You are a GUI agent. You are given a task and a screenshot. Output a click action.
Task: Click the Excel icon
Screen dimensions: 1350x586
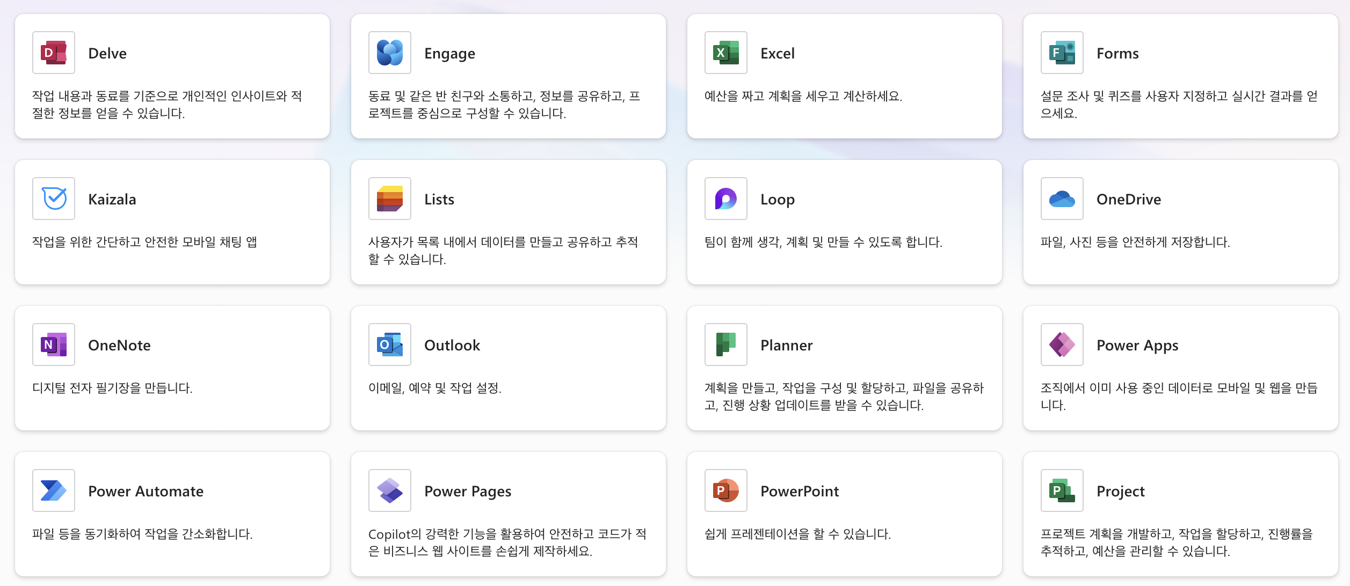pos(726,53)
